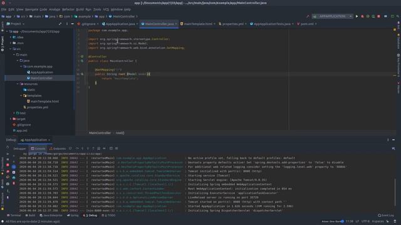Pause program icon in the Debug sidebar
This screenshot has height=225, width=401.
[x=8, y=159]
